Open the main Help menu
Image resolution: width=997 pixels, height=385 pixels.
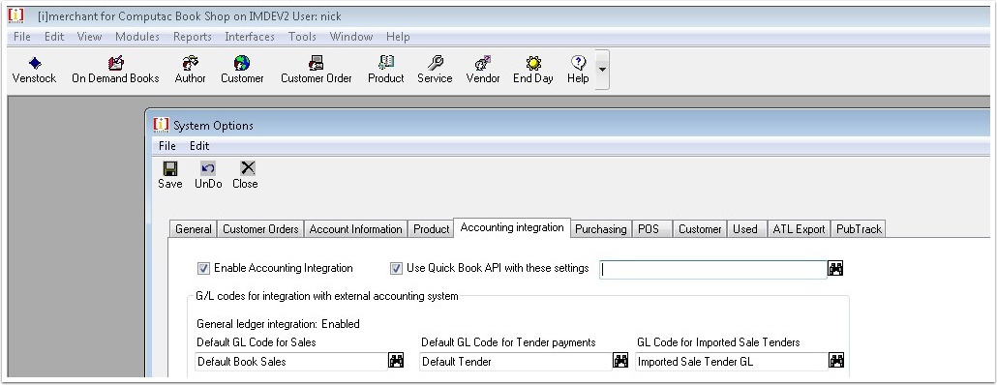pos(398,37)
